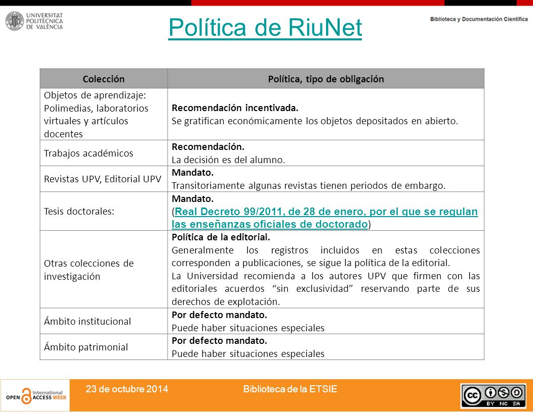
Task: Open the Real Decreto 99/2011 link
Action: point(325,218)
